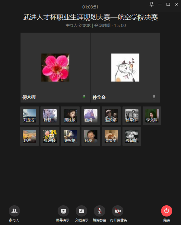The width and height of the screenshot is (181, 225).
Task: Select participant 张逸枫 thumbnail
Action: [x=50, y=136]
